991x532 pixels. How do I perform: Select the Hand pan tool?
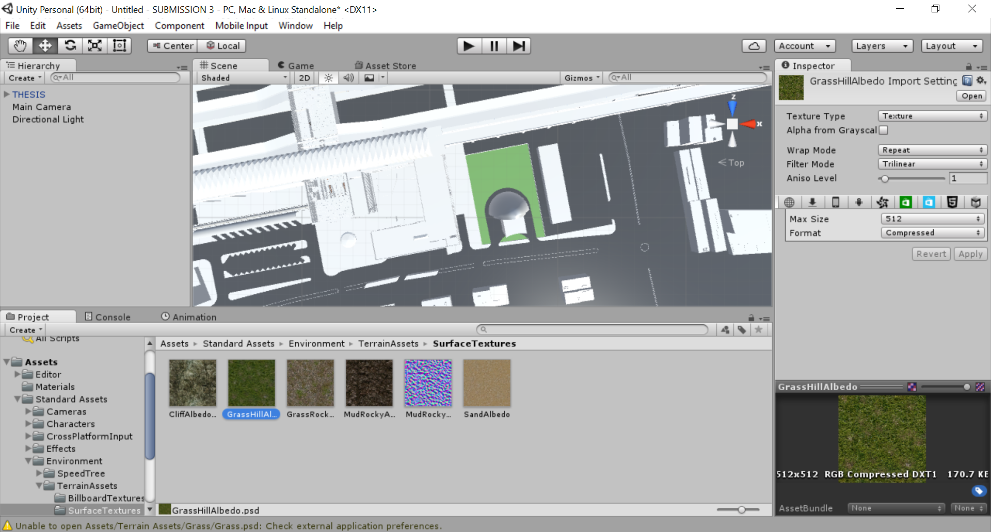[x=20, y=45]
